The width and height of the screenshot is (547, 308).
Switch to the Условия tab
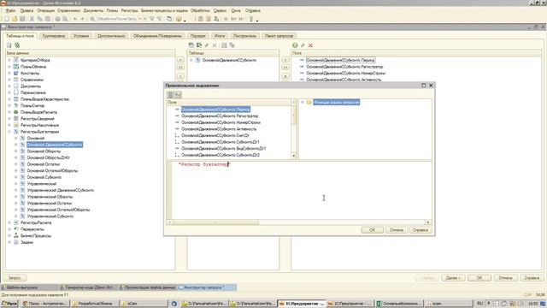pyautogui.click(x=81, y=36)
